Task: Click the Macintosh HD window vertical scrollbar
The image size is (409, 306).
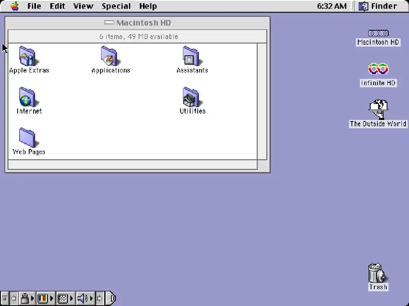Action: pos(262,102)
